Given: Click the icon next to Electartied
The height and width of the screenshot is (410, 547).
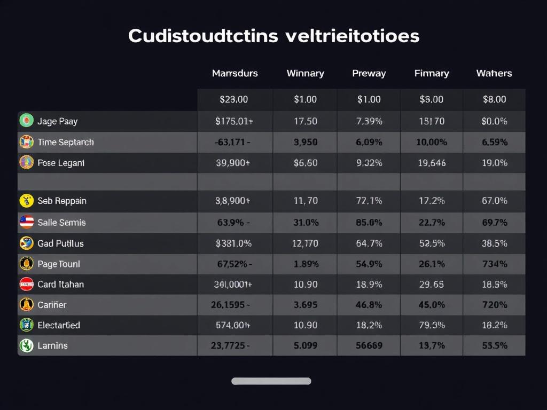Looking at the screenshot, I should click(x=26, y=325).
